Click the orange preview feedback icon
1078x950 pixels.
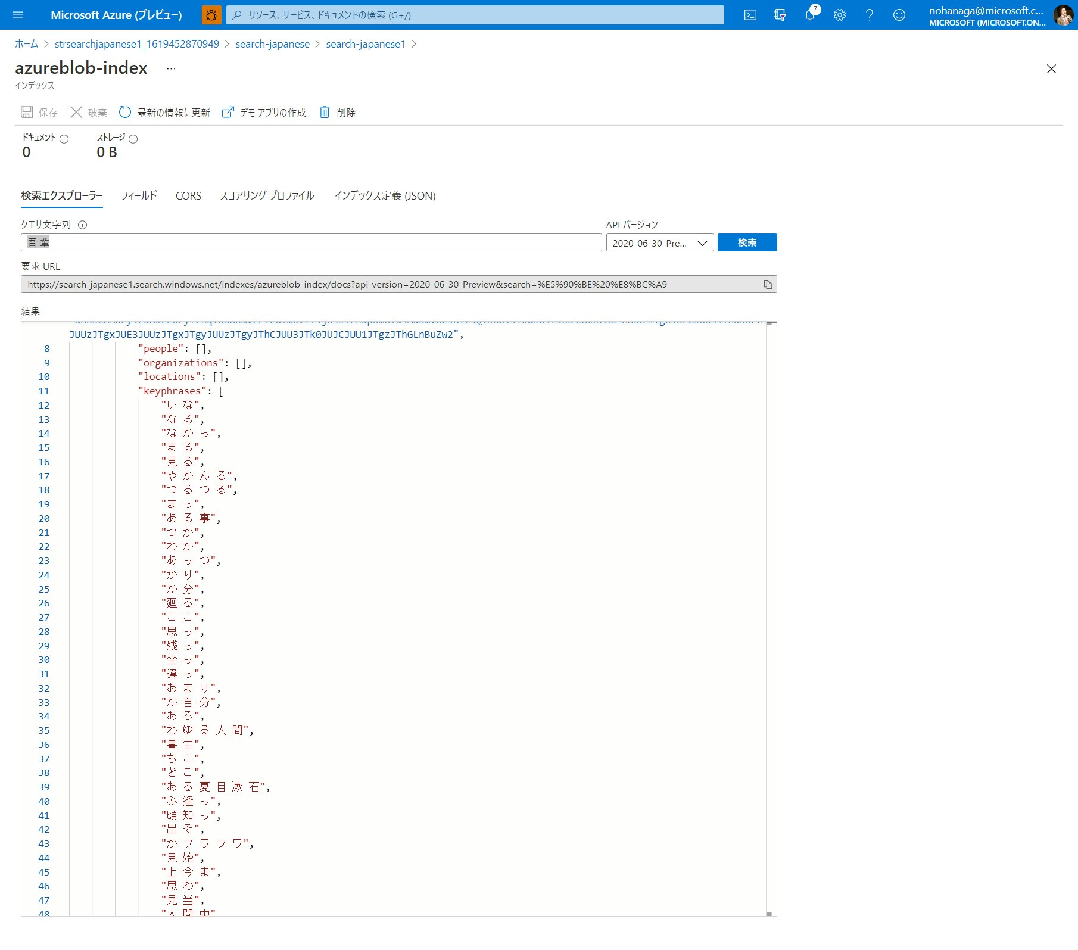pos(211,15)
